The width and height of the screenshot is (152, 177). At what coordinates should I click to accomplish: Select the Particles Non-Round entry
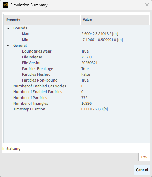(77, 80)
